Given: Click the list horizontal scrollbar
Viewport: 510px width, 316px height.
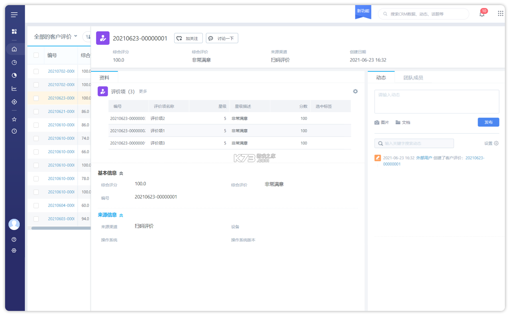Looking at the screenshot, I should click(61, 228).
